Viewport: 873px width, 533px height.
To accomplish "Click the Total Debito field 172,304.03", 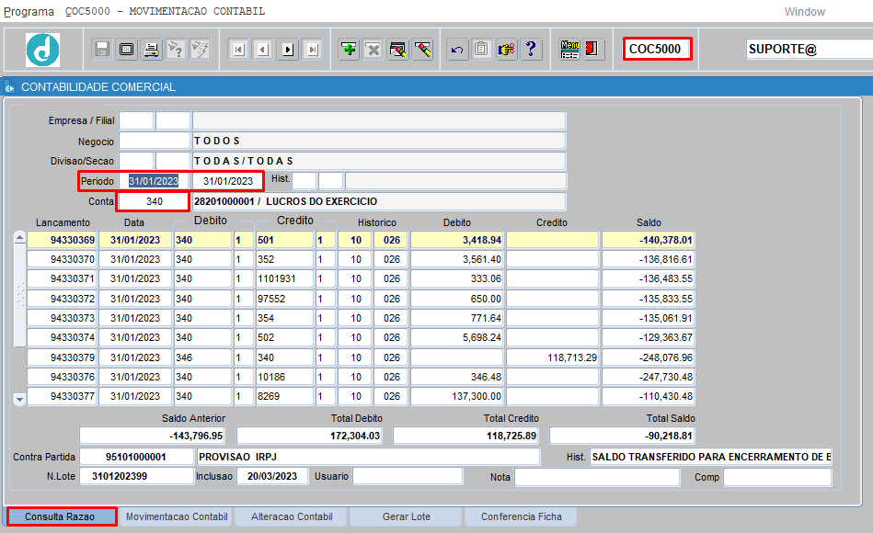I will coord(309,436).
